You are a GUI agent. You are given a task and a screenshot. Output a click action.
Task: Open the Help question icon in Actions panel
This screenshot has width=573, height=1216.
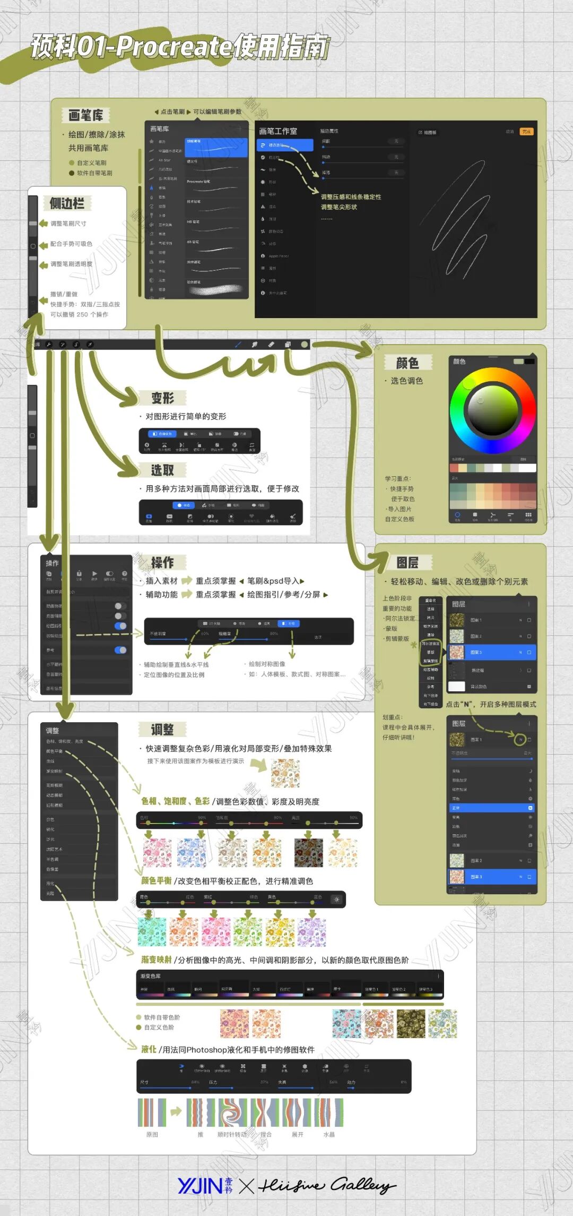125,573
